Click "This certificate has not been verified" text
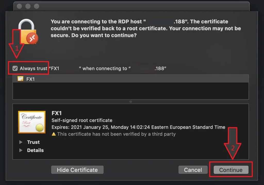 [x=116, y=134]
